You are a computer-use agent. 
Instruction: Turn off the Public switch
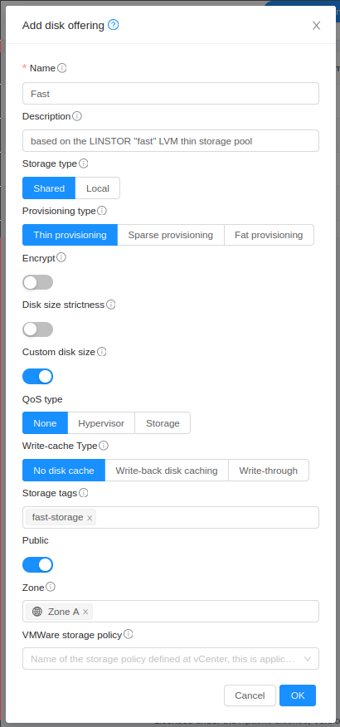pyautogui.click(x=37, y=564)
